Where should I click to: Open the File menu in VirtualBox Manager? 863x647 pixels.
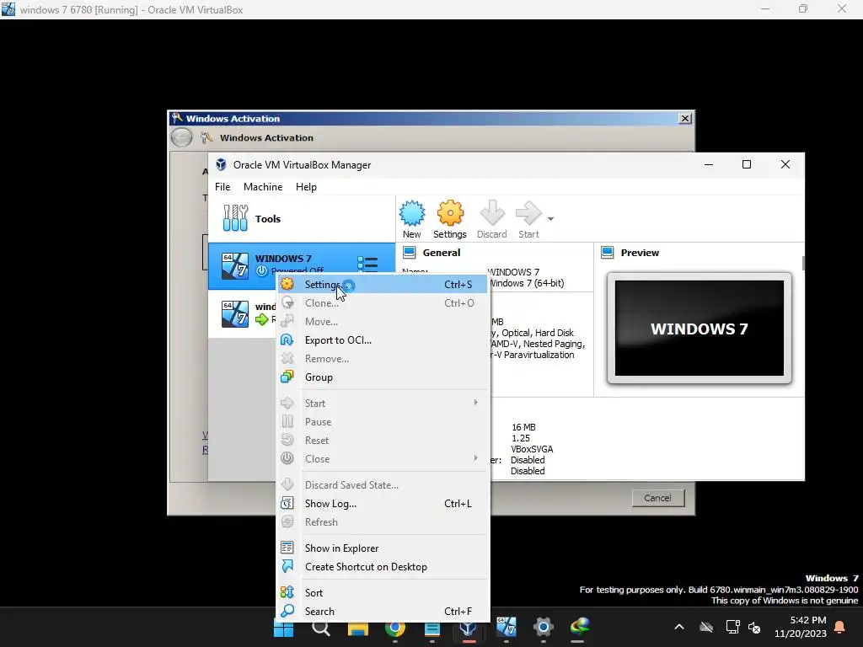tap(222, 187)
